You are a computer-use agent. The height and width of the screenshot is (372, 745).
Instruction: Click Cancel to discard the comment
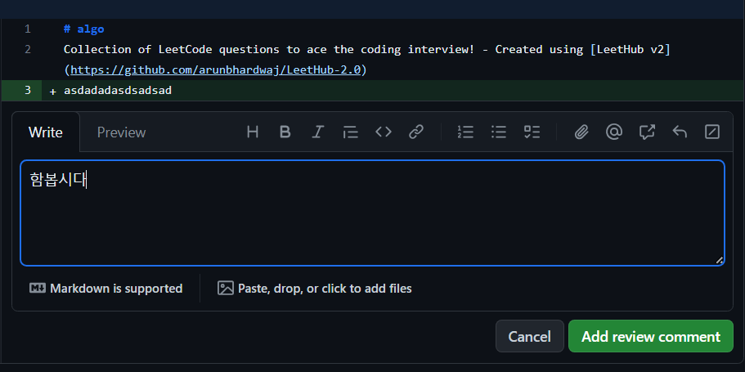click(529, 336)
